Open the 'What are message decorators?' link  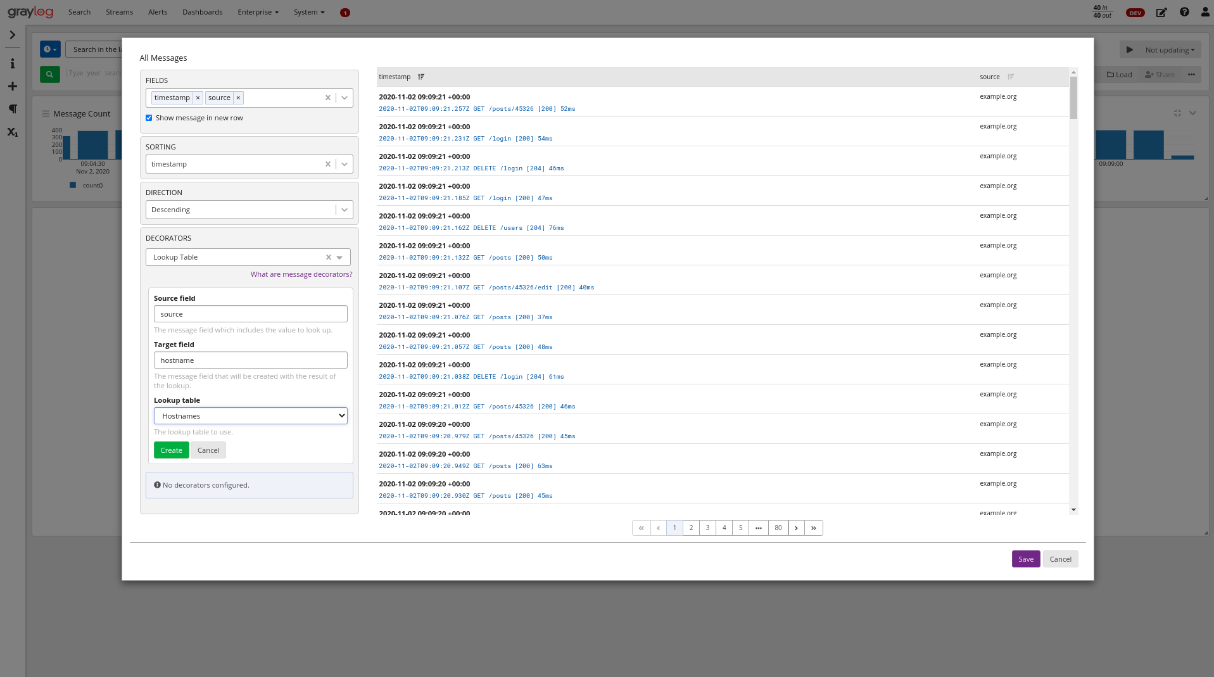pos(301,274)
